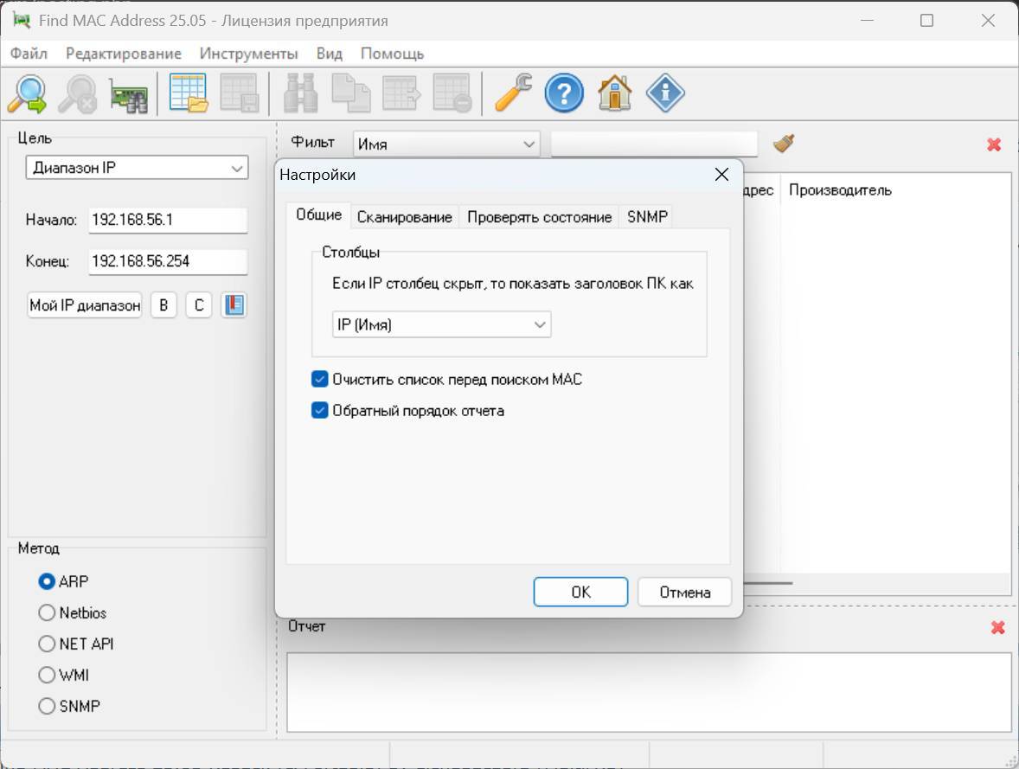Screen dimensions: 1019x769
Task: Open settings via the wrench icon
Action: click(514, 93)
